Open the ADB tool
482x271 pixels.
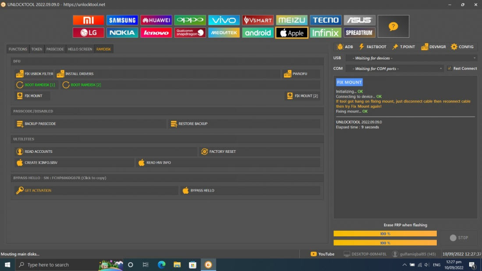coord(344,47)
